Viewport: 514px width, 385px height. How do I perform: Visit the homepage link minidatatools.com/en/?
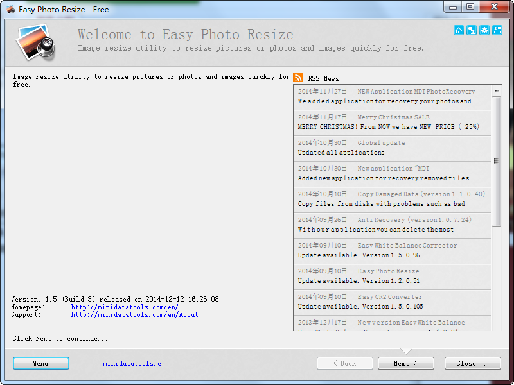click(x=125, y=307)
